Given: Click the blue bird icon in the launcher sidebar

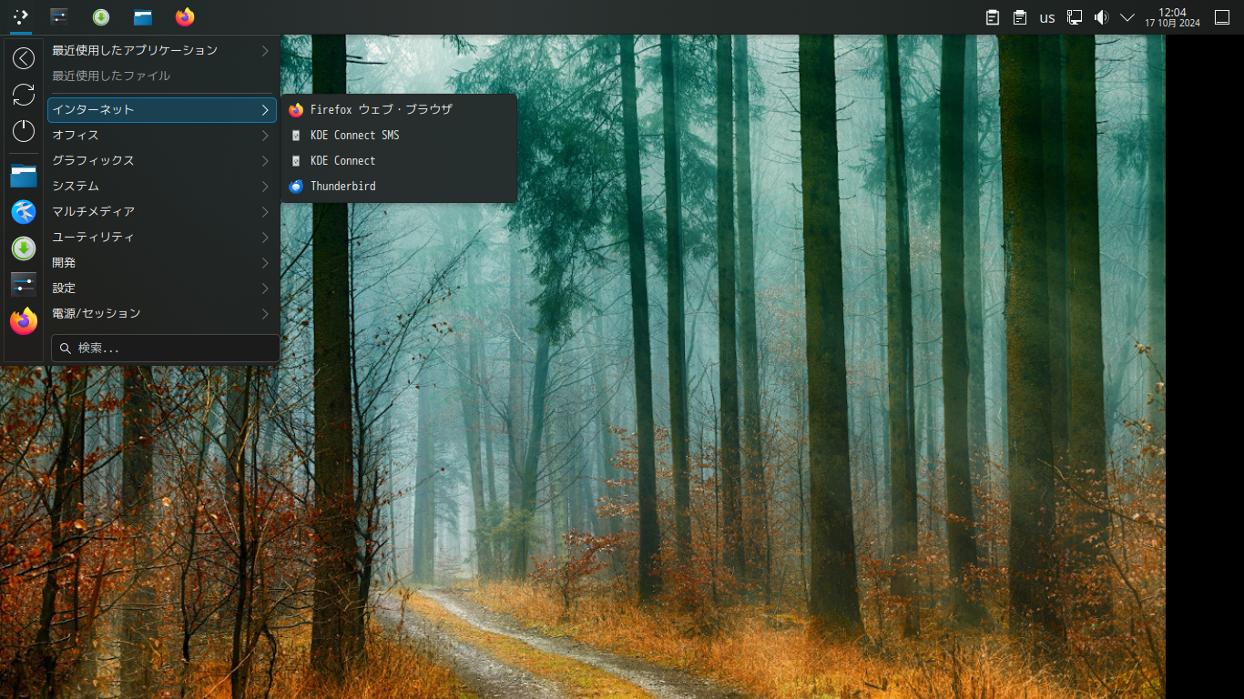Looking at the screenshot, I should (x=24, y=212).
